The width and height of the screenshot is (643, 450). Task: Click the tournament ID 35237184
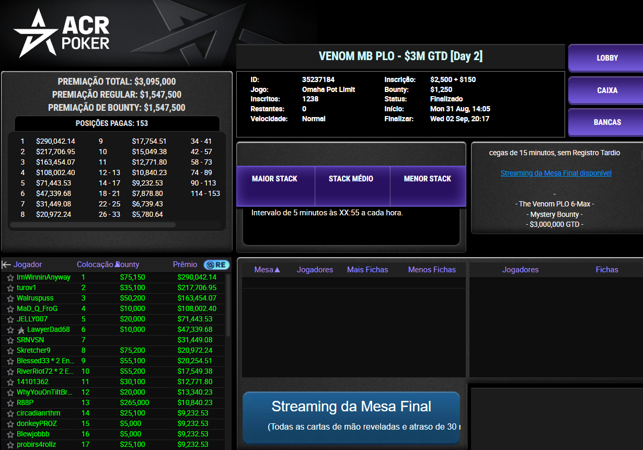click(318, 80)
